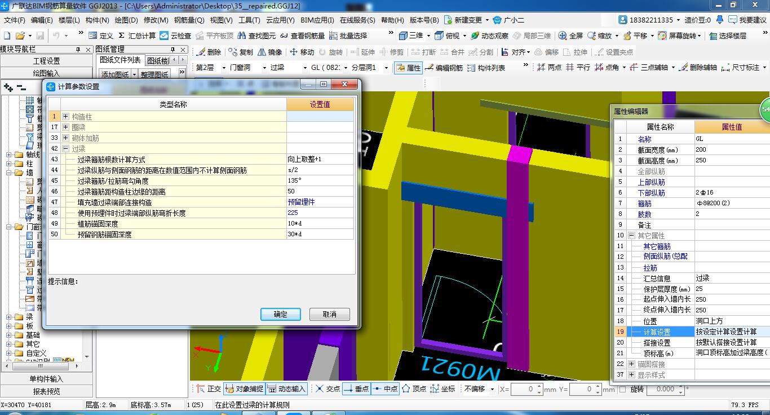Click the 汇总计算 sum toolbar button
This screenshot has height=415, width=770.
(137, 36)
